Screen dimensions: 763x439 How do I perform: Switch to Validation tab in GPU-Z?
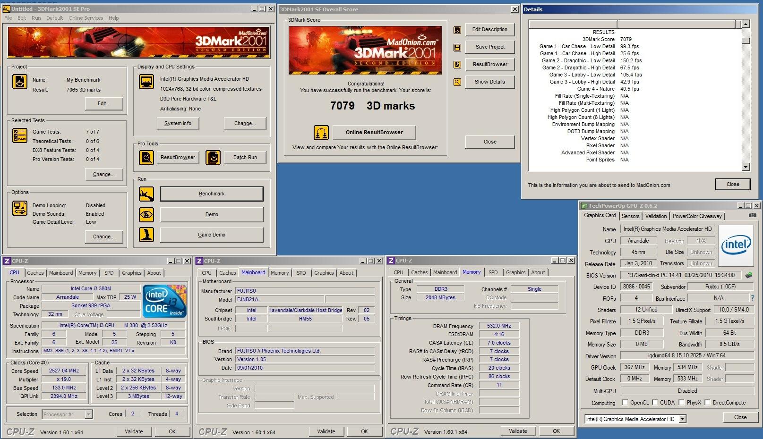(x=656, y=216)
